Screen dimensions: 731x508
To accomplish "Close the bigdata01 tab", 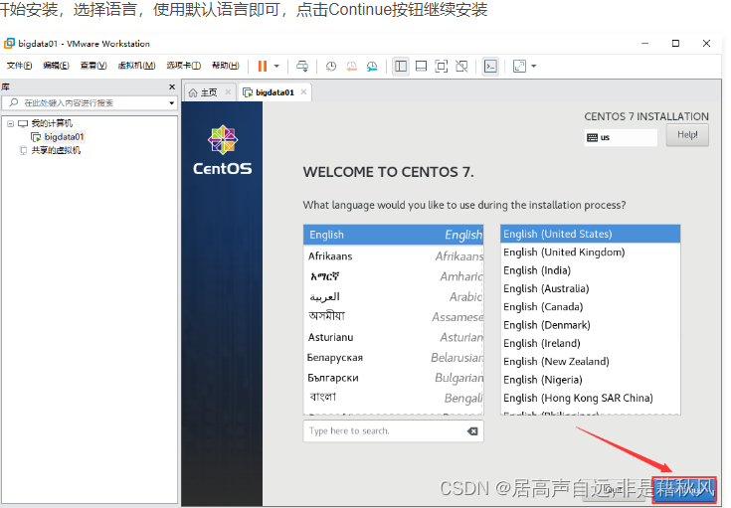I will [303, 92].
